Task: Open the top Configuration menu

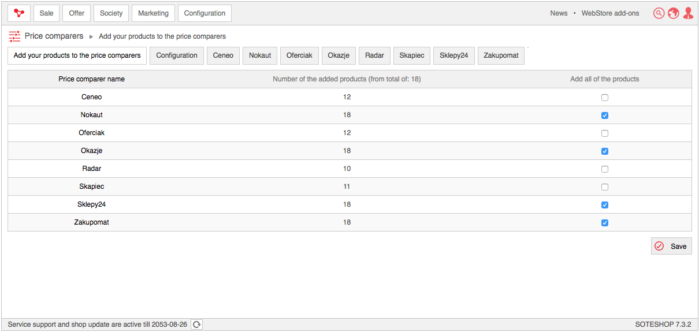Action: [x=205, y=13]
